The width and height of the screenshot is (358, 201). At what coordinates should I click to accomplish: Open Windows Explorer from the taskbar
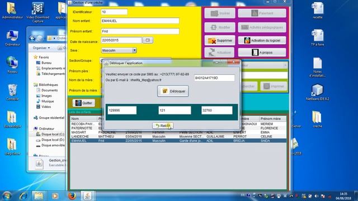coord(39,196)
